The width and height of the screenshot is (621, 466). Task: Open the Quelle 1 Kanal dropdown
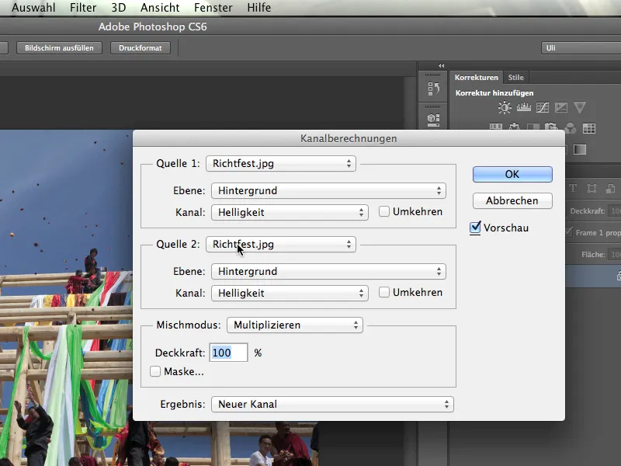[290, 212]
